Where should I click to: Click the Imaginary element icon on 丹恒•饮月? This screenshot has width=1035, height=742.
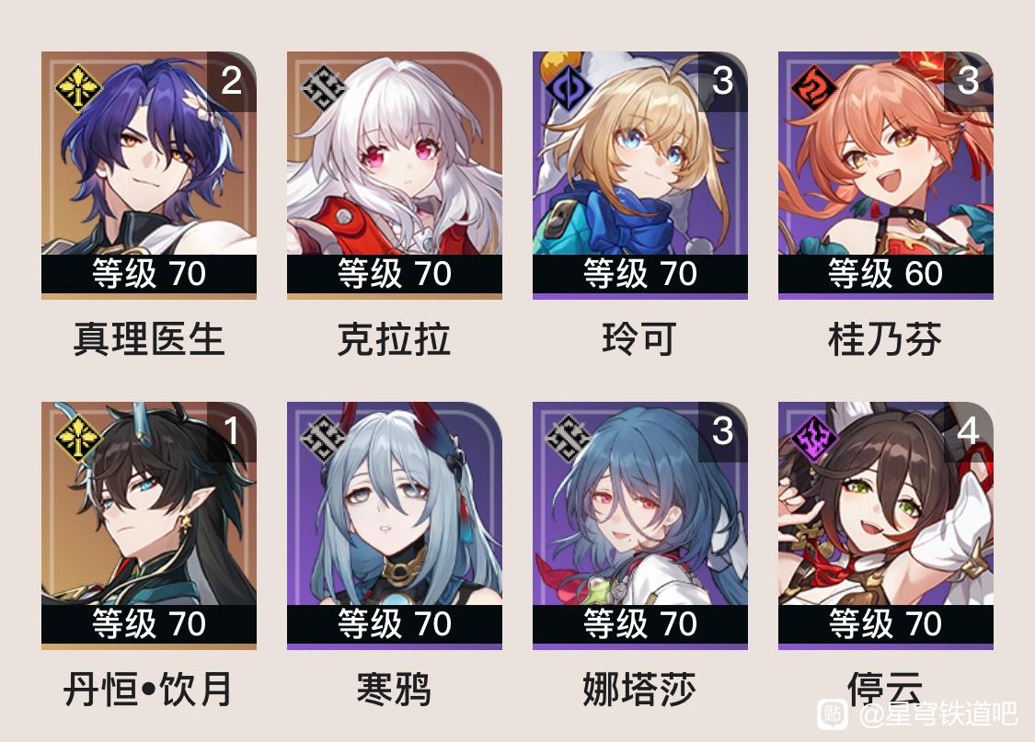point(77,438)
